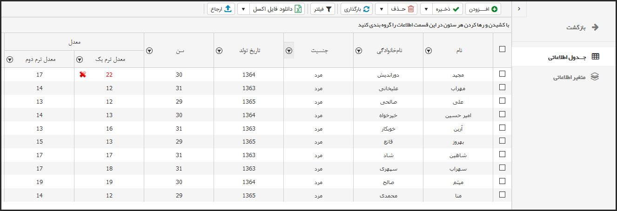This screenshot has height=211, width=617.
Task: Click the افزودن (add) green plus button
Action: [x=483, y=9]
